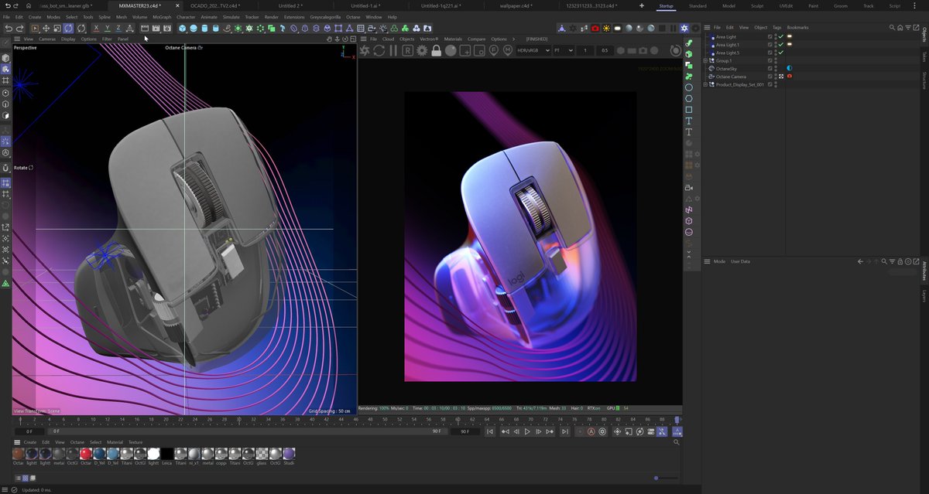
Task: Select the Move tool in the top toolbar
Action: click(x=46, y=28)
